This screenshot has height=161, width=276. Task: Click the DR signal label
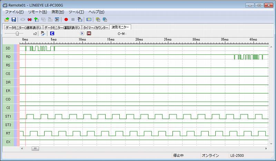(8, 82)
